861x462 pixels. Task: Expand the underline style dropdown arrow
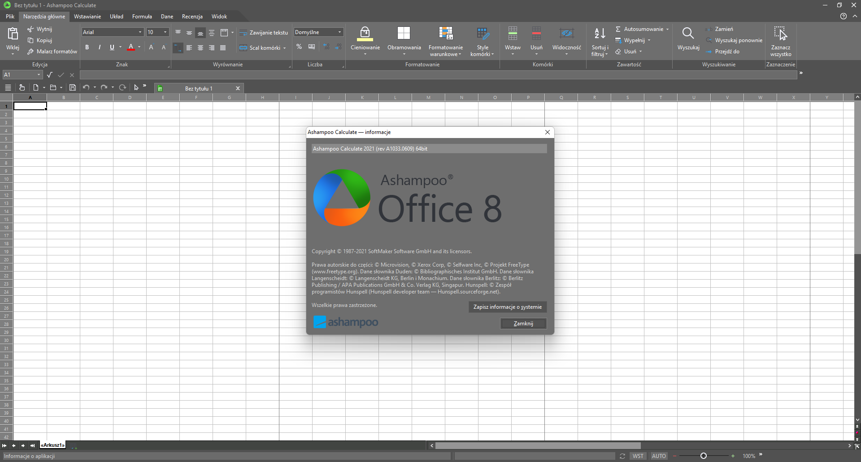pos(120,47)
